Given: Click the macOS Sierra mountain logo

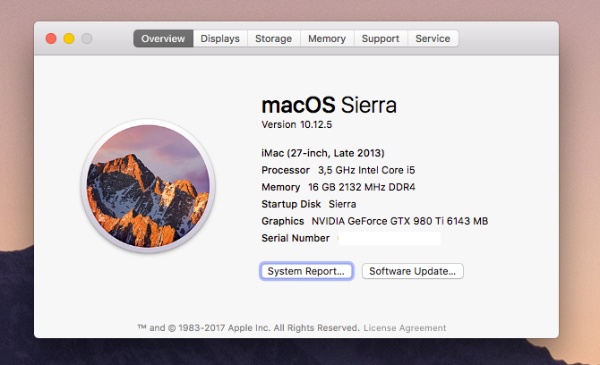Looking at the screenshot, I should (x=148, y=186).
